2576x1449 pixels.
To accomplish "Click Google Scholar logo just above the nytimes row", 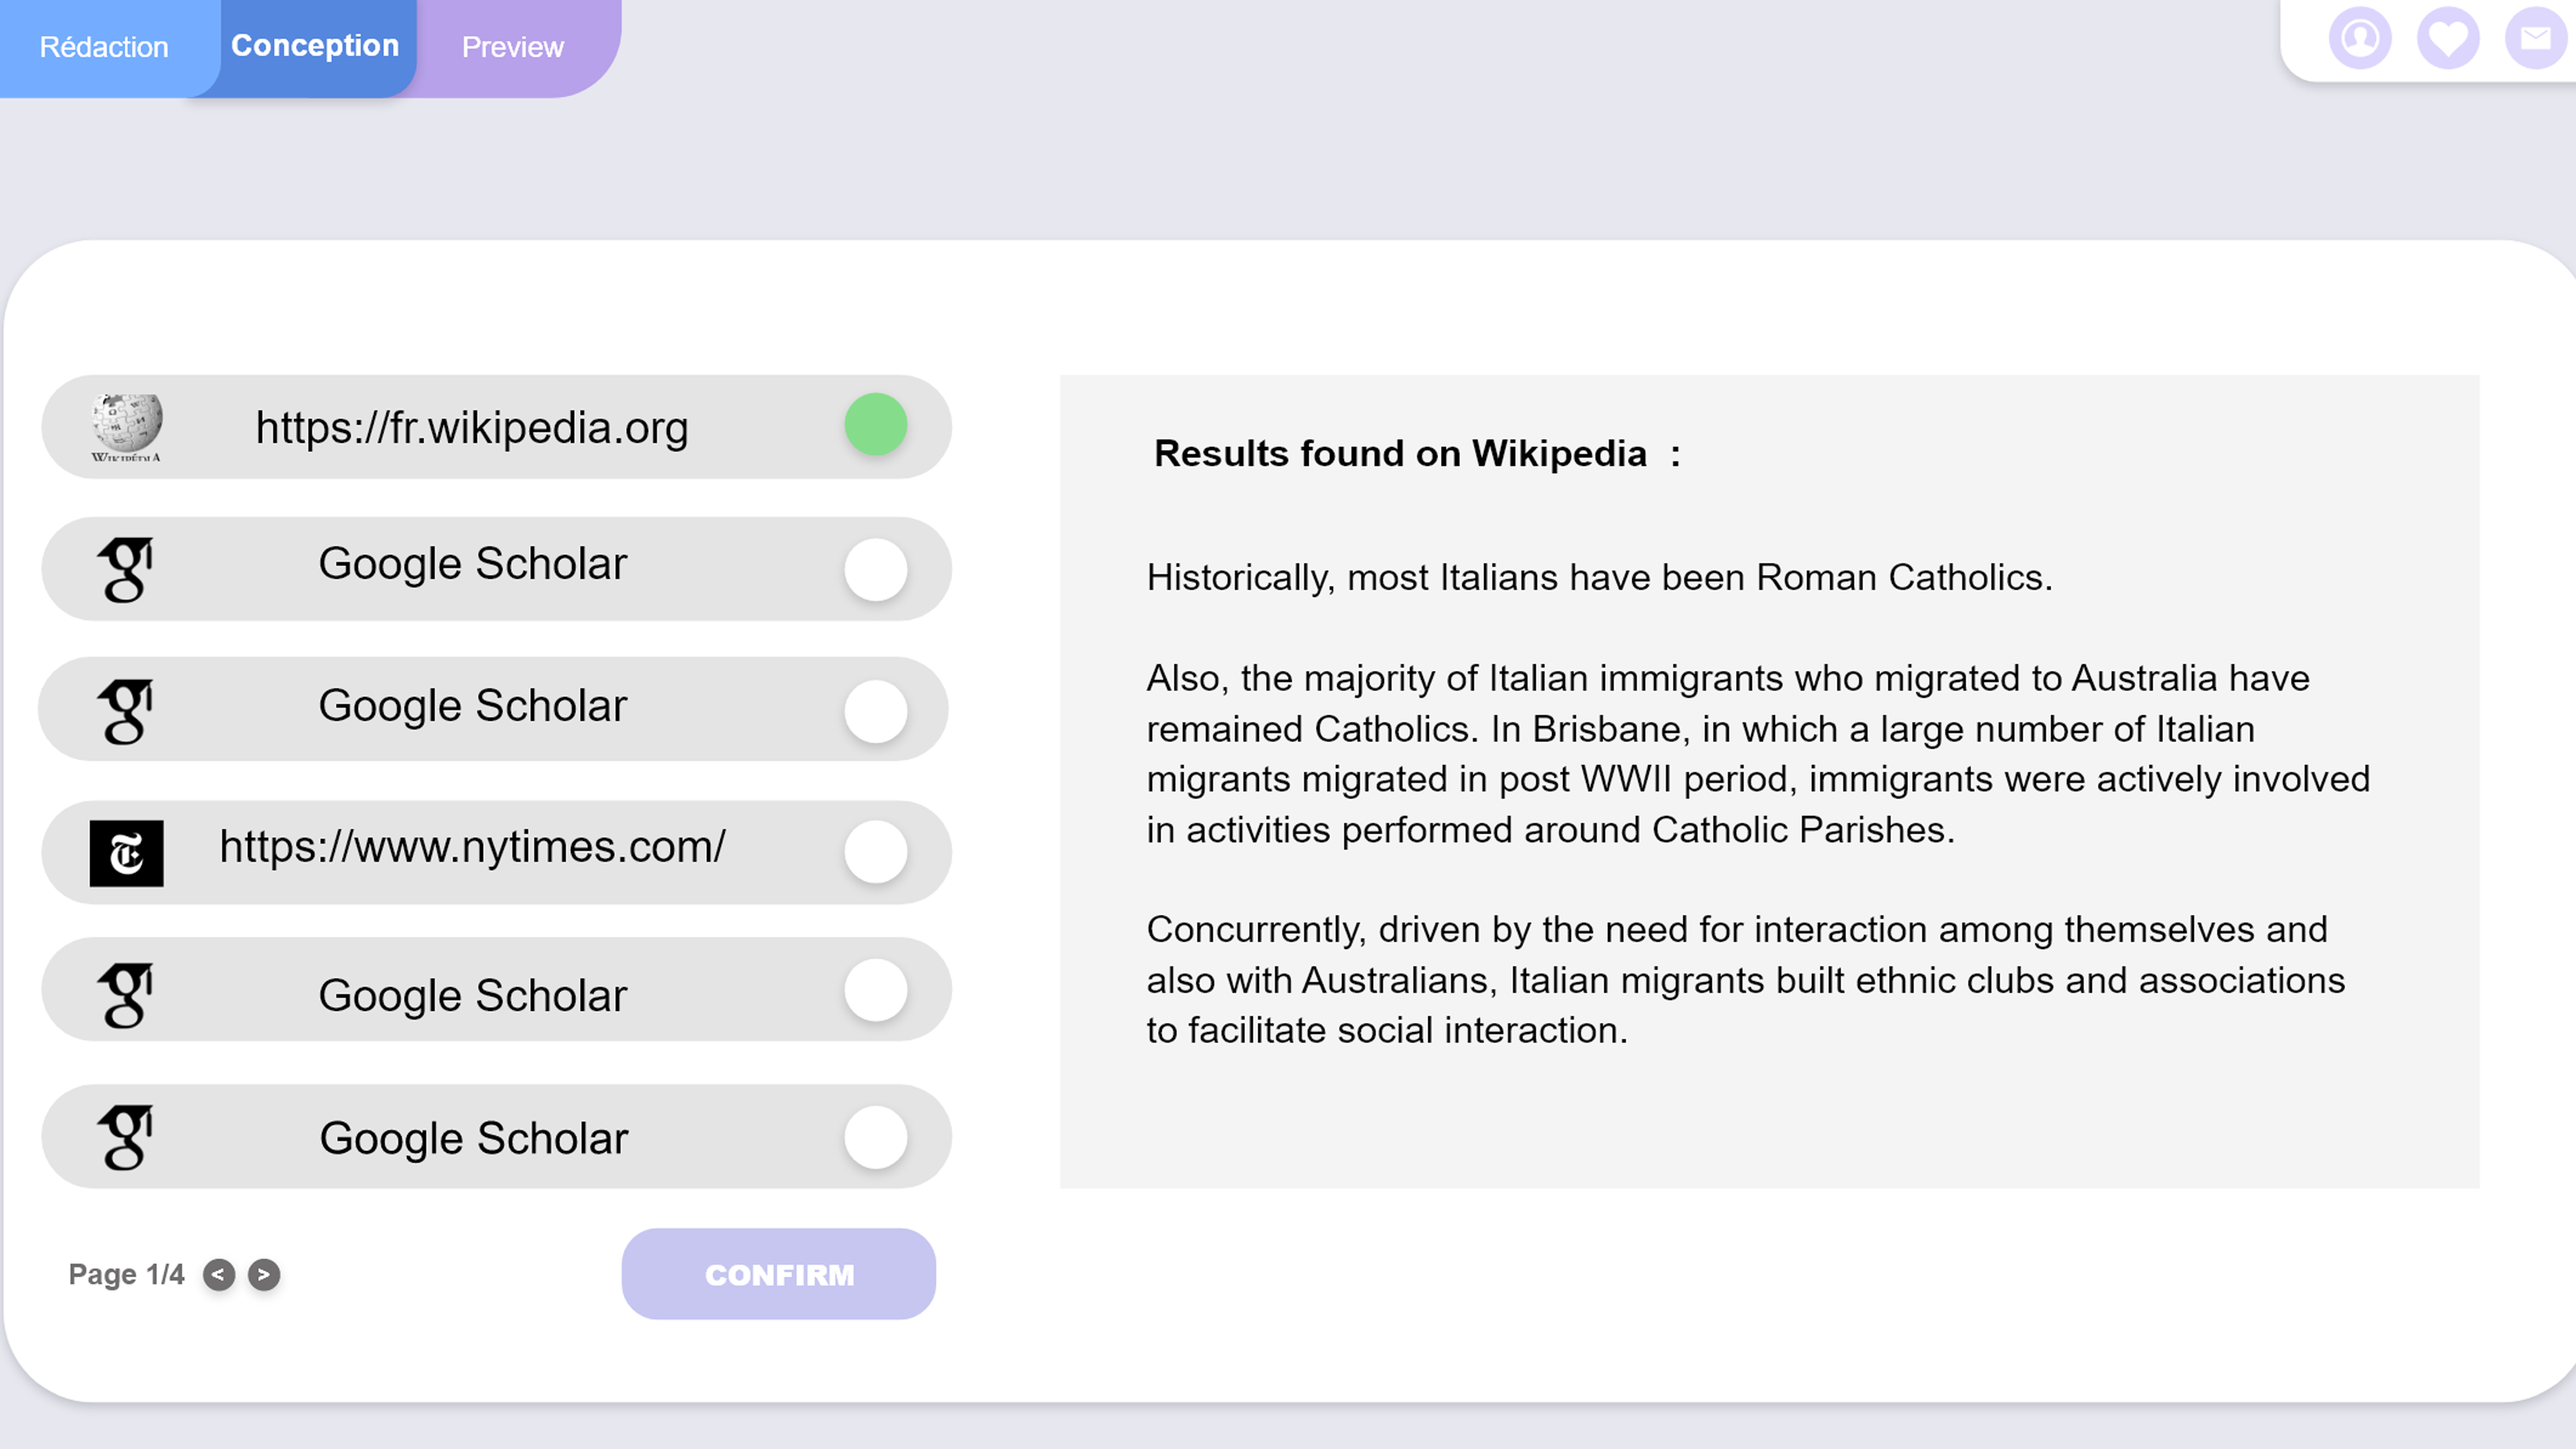I will [126, 711].
